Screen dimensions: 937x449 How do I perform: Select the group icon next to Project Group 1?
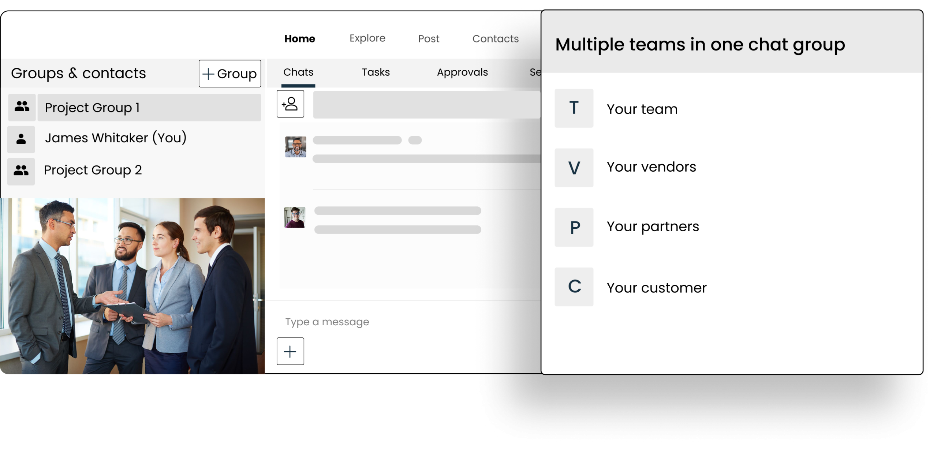[21, 107]
